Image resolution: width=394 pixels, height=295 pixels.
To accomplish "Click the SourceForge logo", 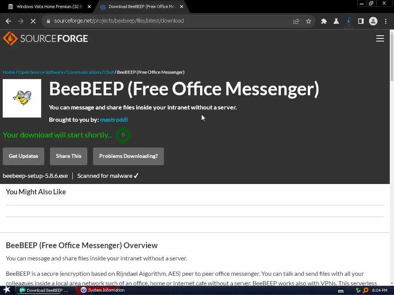I will pyautogui.click(x=45, y=38).
